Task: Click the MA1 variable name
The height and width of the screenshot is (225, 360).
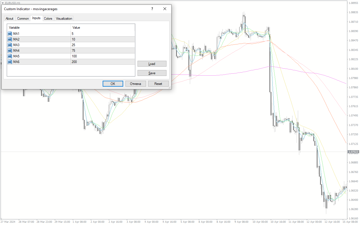Action: pyautogui.click(x=16, y=34)
